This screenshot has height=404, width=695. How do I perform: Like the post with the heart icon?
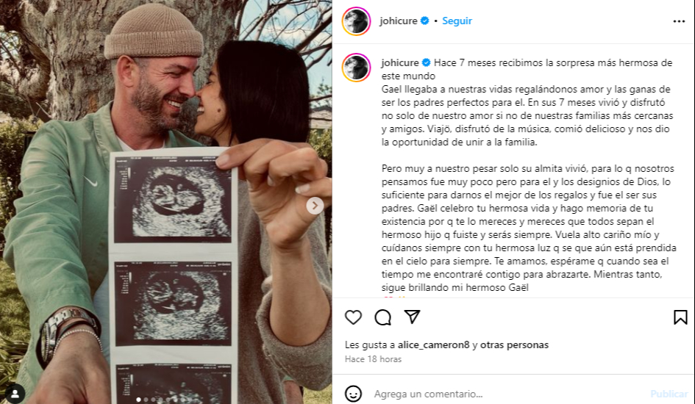(x=353, y=317)
